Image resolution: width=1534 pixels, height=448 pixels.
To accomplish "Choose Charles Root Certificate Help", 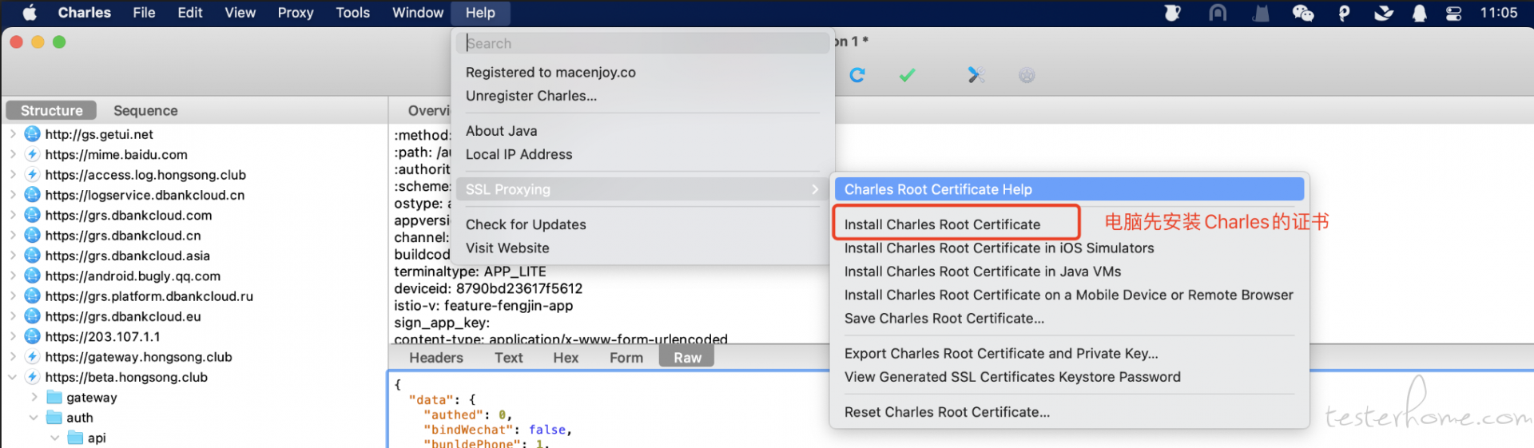I will pos(1069,189).
